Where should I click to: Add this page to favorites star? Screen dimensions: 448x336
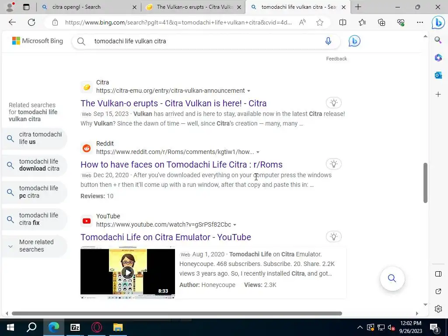point(320,22)
